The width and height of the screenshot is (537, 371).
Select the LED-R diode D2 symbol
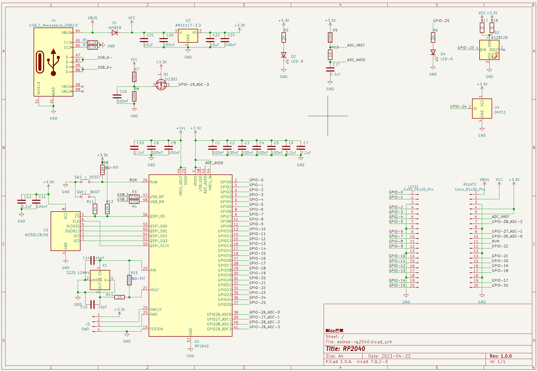click(x=284, y=55)
